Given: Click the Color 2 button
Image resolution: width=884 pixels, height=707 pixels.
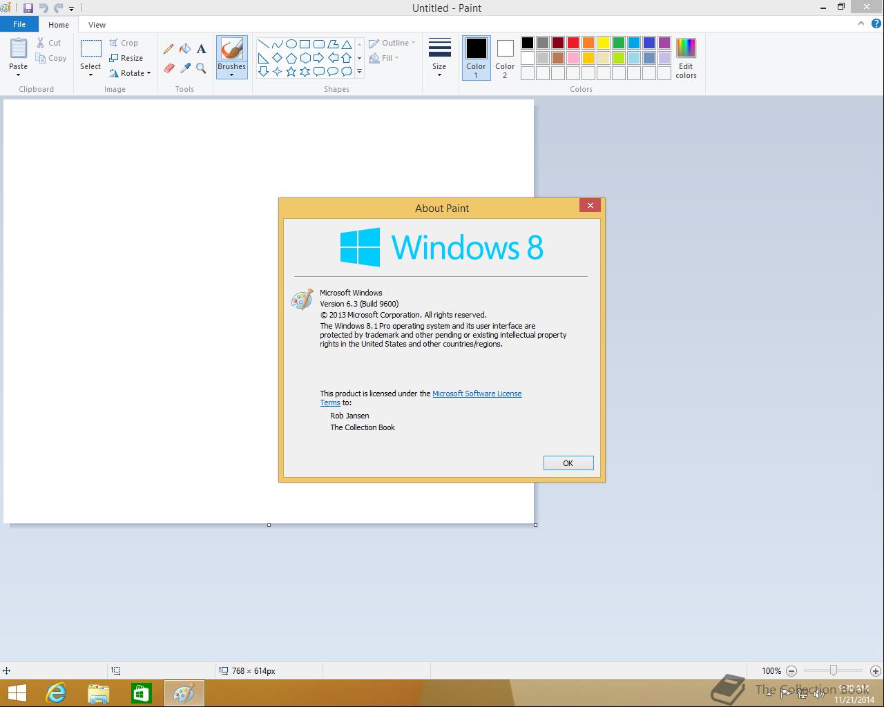Looking at the screenshot, I should [505, 58].
